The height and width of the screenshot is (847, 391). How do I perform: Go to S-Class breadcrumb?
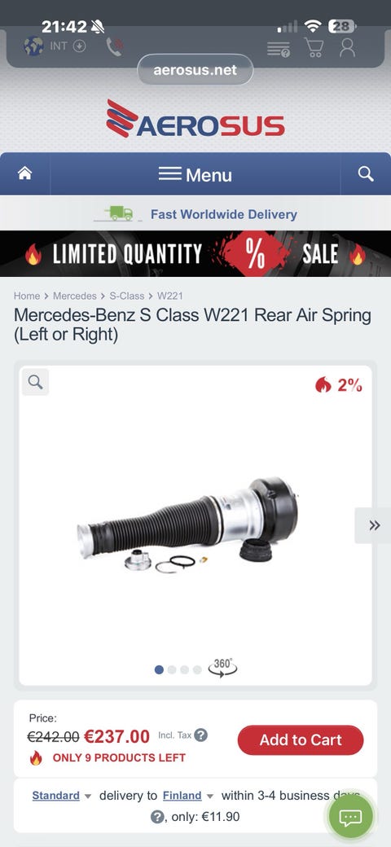click(x=127, y=296)
